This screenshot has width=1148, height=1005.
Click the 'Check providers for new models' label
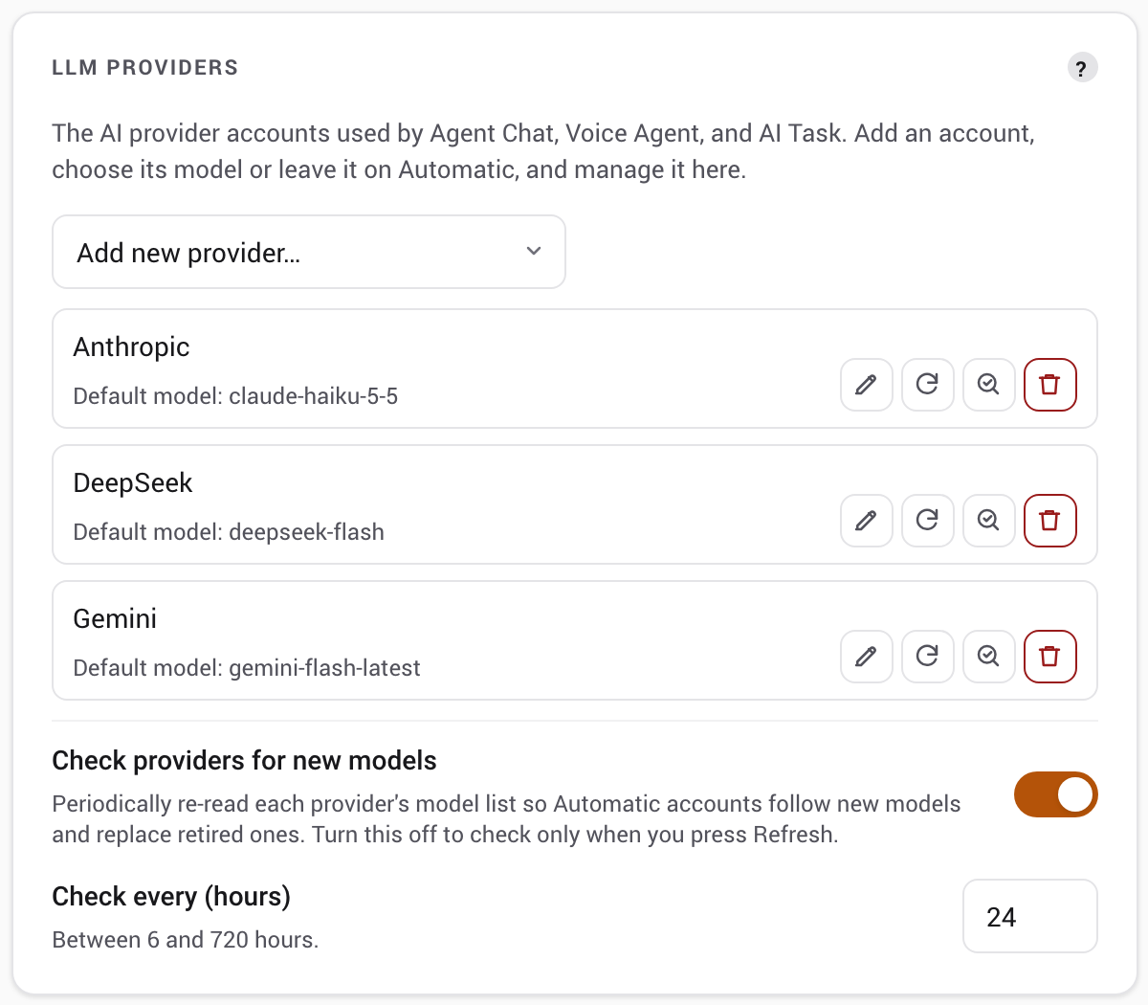[x=244, y=761]
